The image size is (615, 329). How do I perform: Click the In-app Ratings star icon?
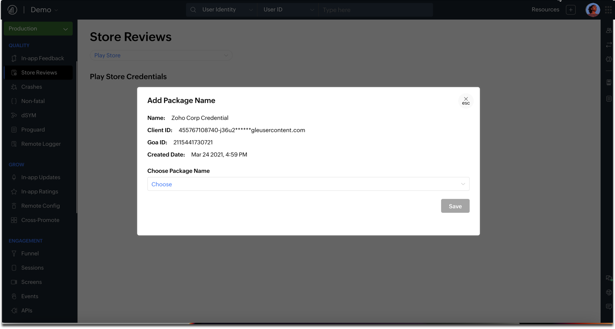pos(14,192)
